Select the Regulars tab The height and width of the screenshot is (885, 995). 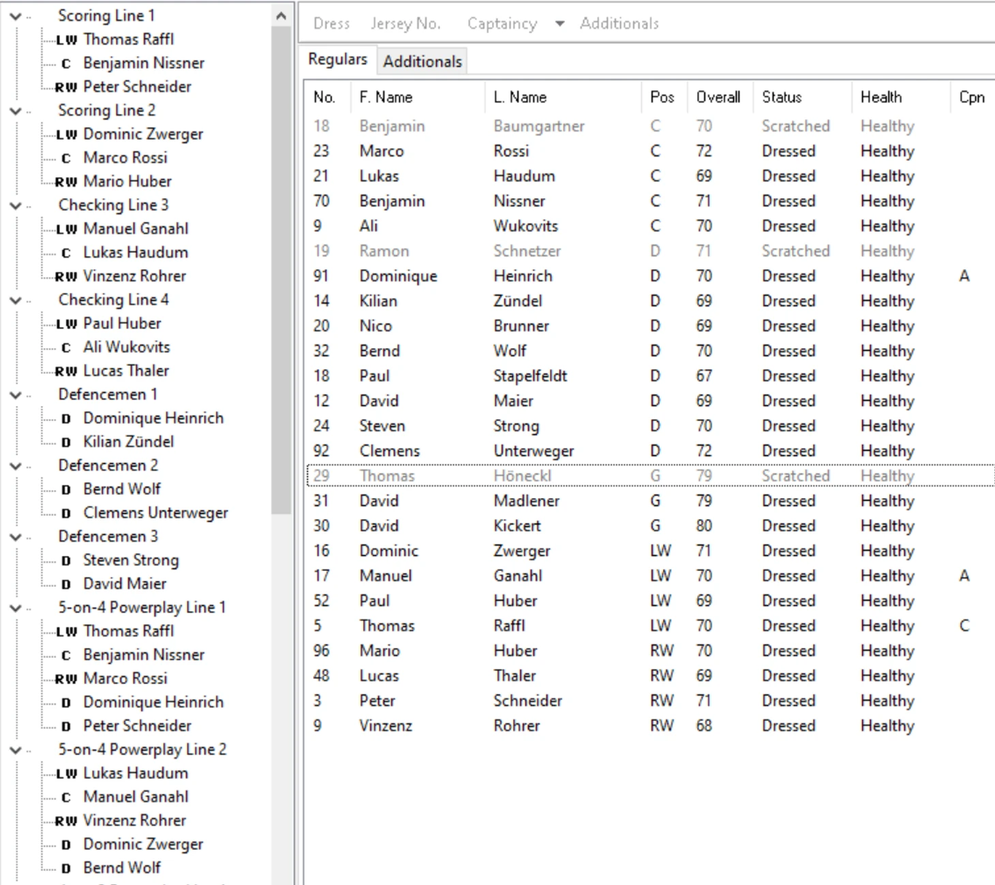tap(337, 59)
